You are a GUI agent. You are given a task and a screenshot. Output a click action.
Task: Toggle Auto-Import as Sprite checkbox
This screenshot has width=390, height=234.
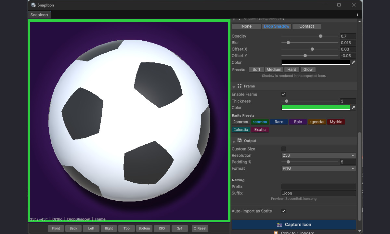click(284, 211)
